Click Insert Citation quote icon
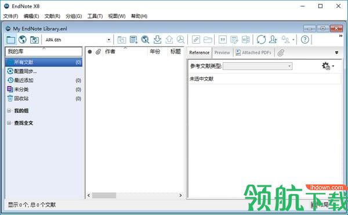This screenshot has height=215, width=348. pos(223,40)
